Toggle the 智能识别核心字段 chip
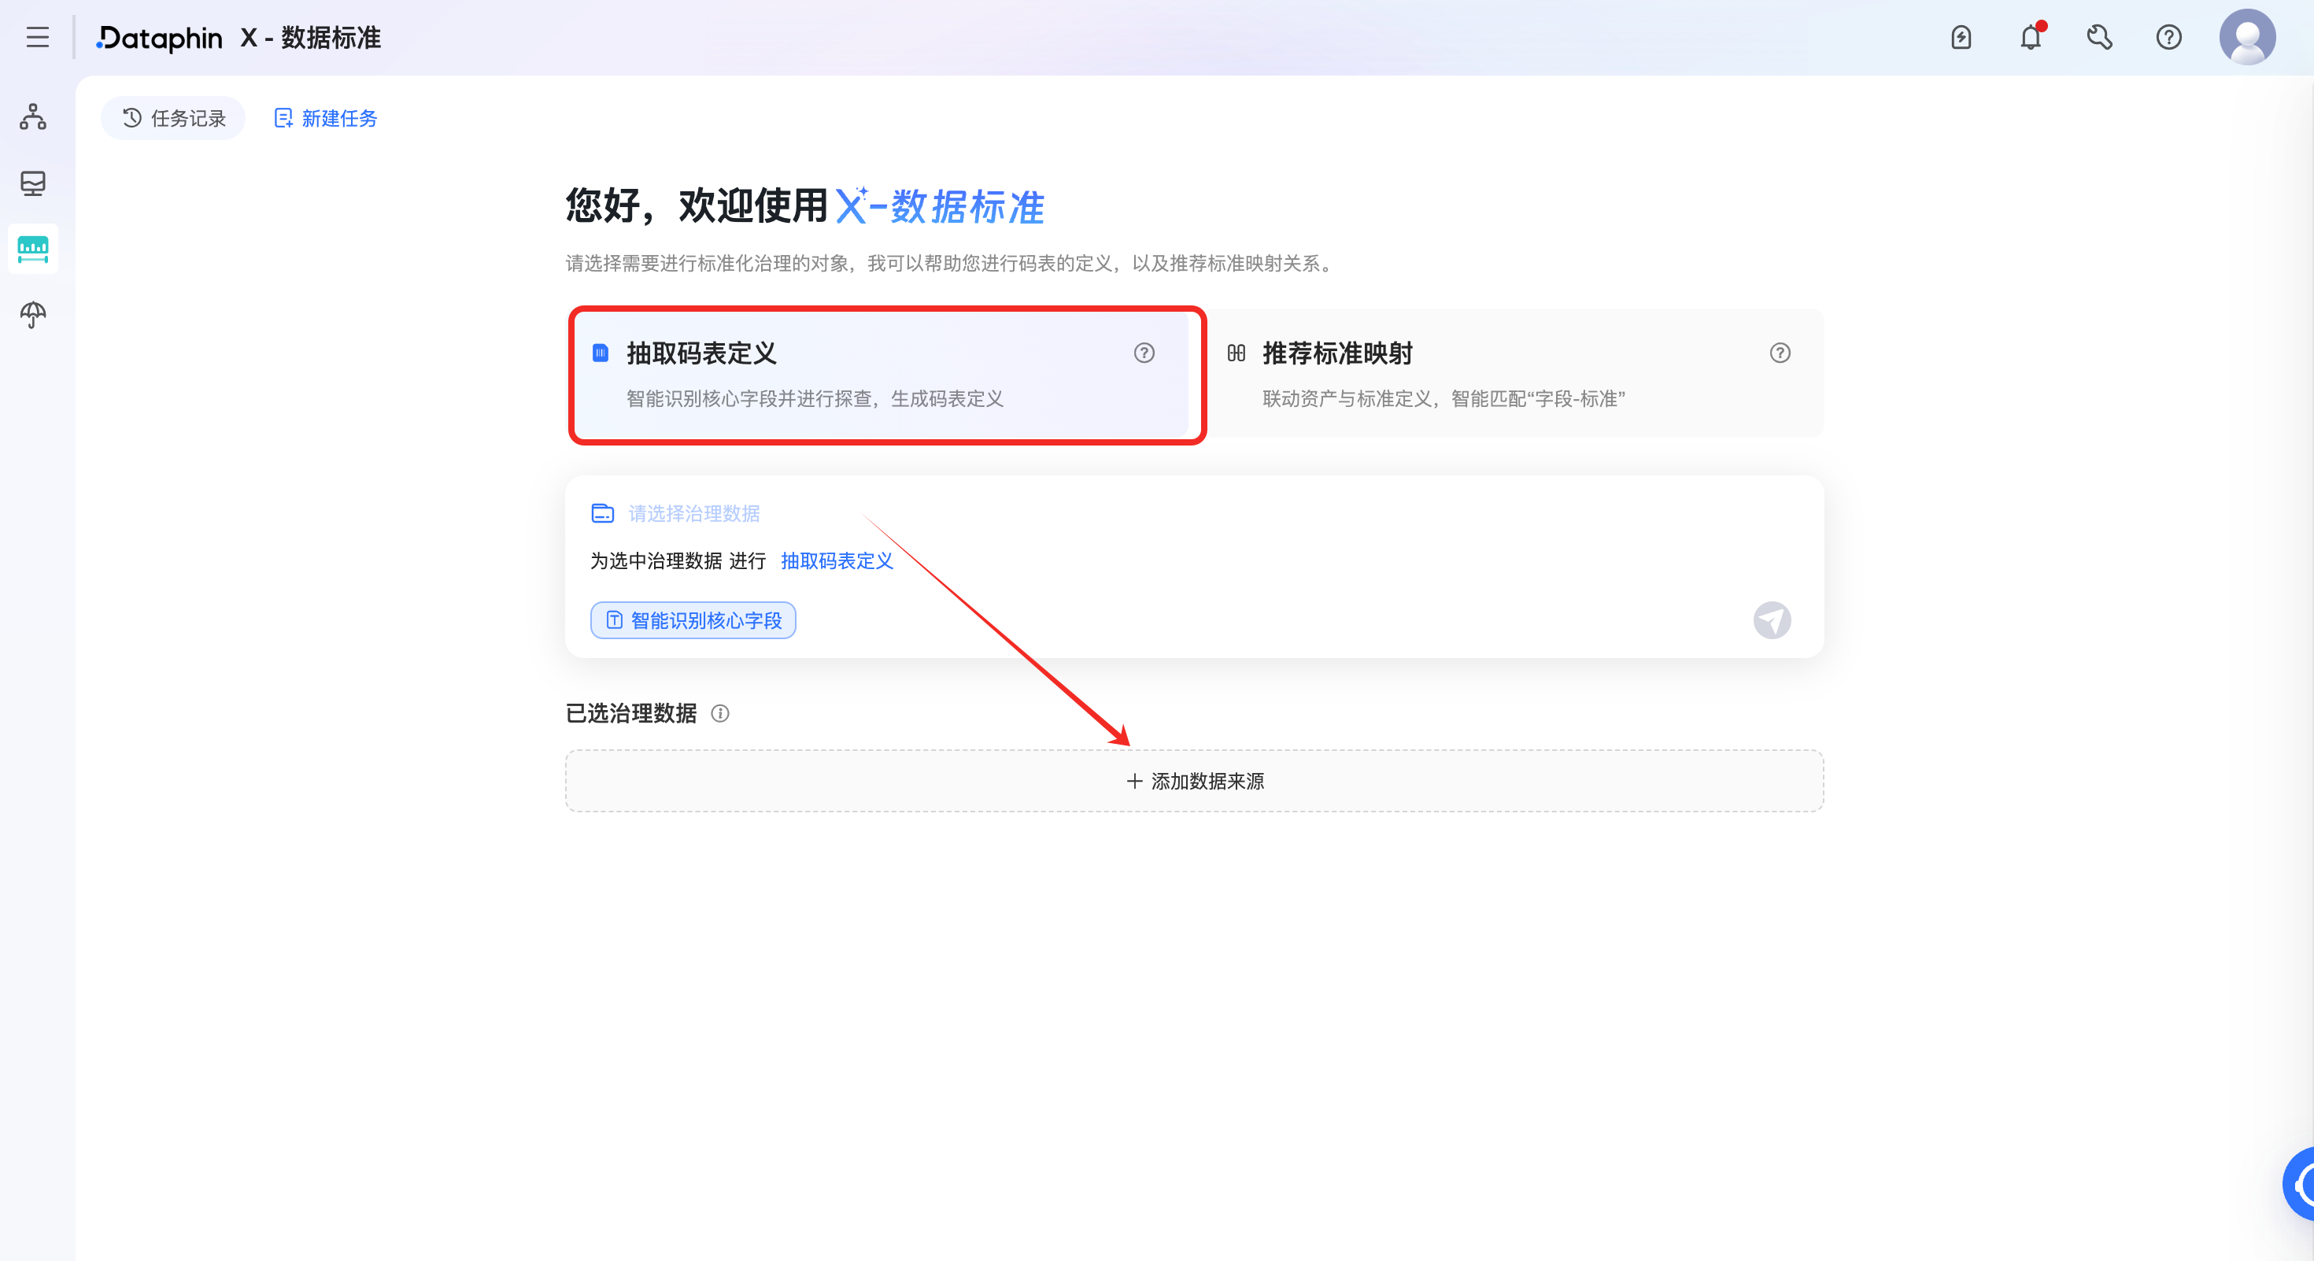 coord(693,620)
